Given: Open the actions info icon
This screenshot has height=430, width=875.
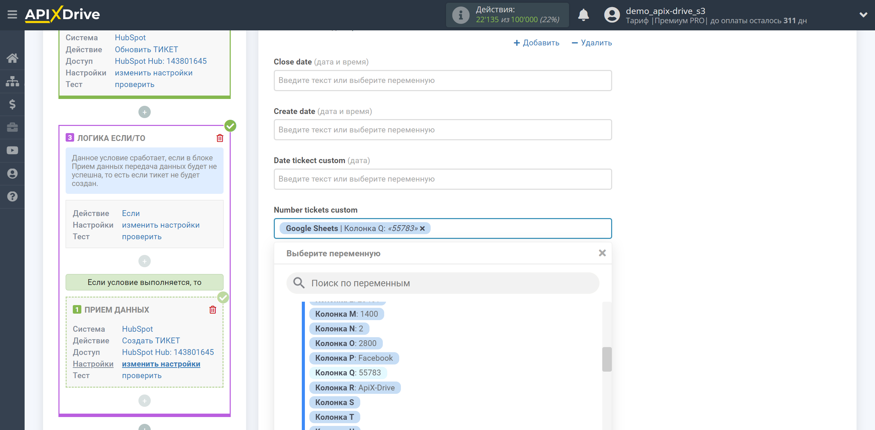Looking at the screenshot, I should 460,15.
